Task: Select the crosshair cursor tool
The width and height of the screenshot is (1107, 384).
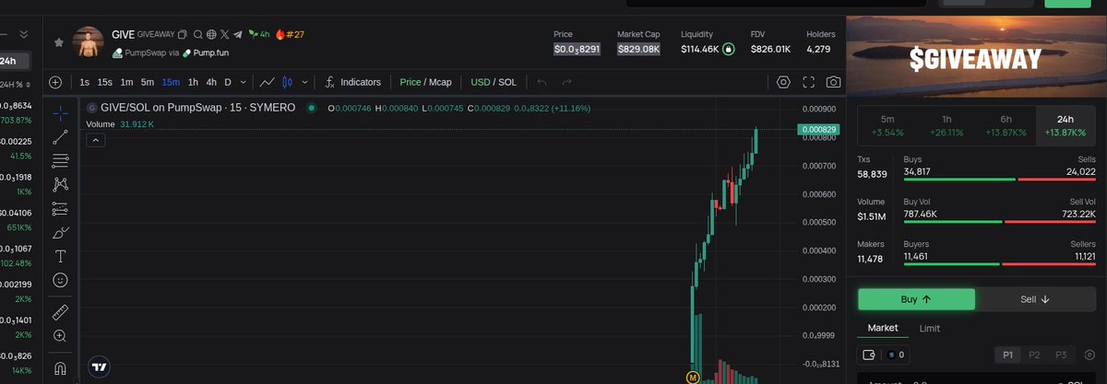Action: click(60, 113)
